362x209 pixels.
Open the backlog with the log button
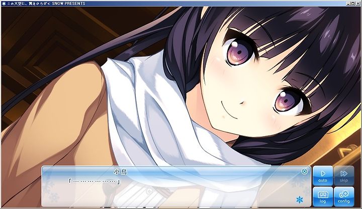pyautogui.click(x=323, y=196)
